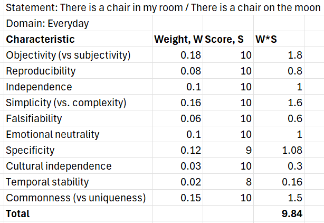Select Simplicity weight cell 0.16
This screenshot has height=223, width=324.
[x=177, y=103]
